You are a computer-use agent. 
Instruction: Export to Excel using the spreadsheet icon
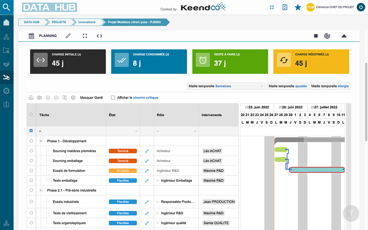pos(39,97)
